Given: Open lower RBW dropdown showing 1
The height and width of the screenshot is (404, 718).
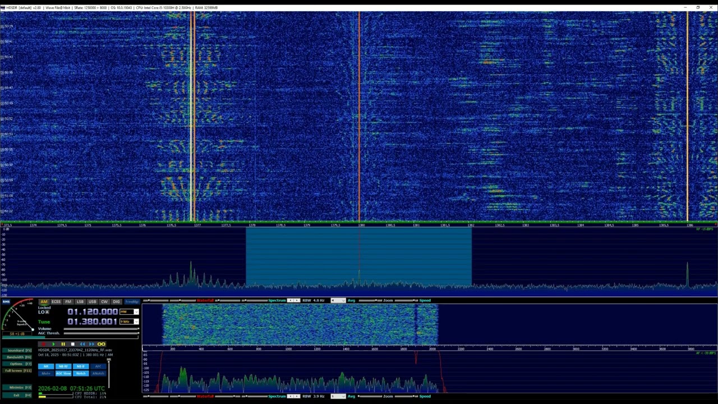Looking at the screenshot, I should point(338,397).
